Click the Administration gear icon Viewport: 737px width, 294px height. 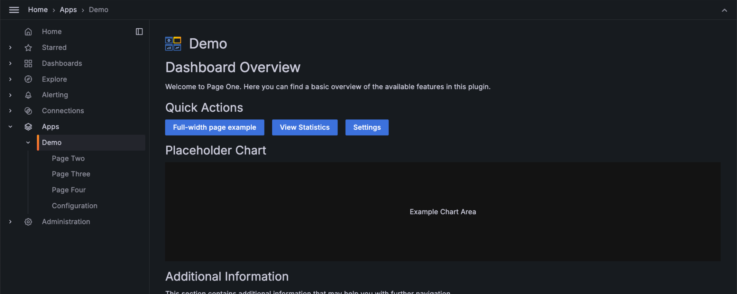[x=28, y=222]
